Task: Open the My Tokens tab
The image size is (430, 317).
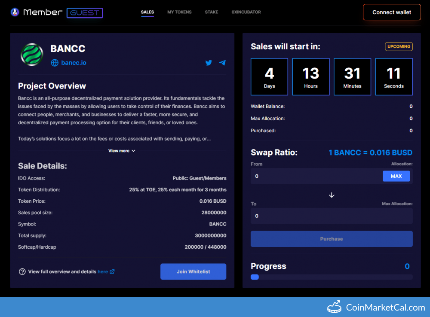Action: click(x=179, y=12)
